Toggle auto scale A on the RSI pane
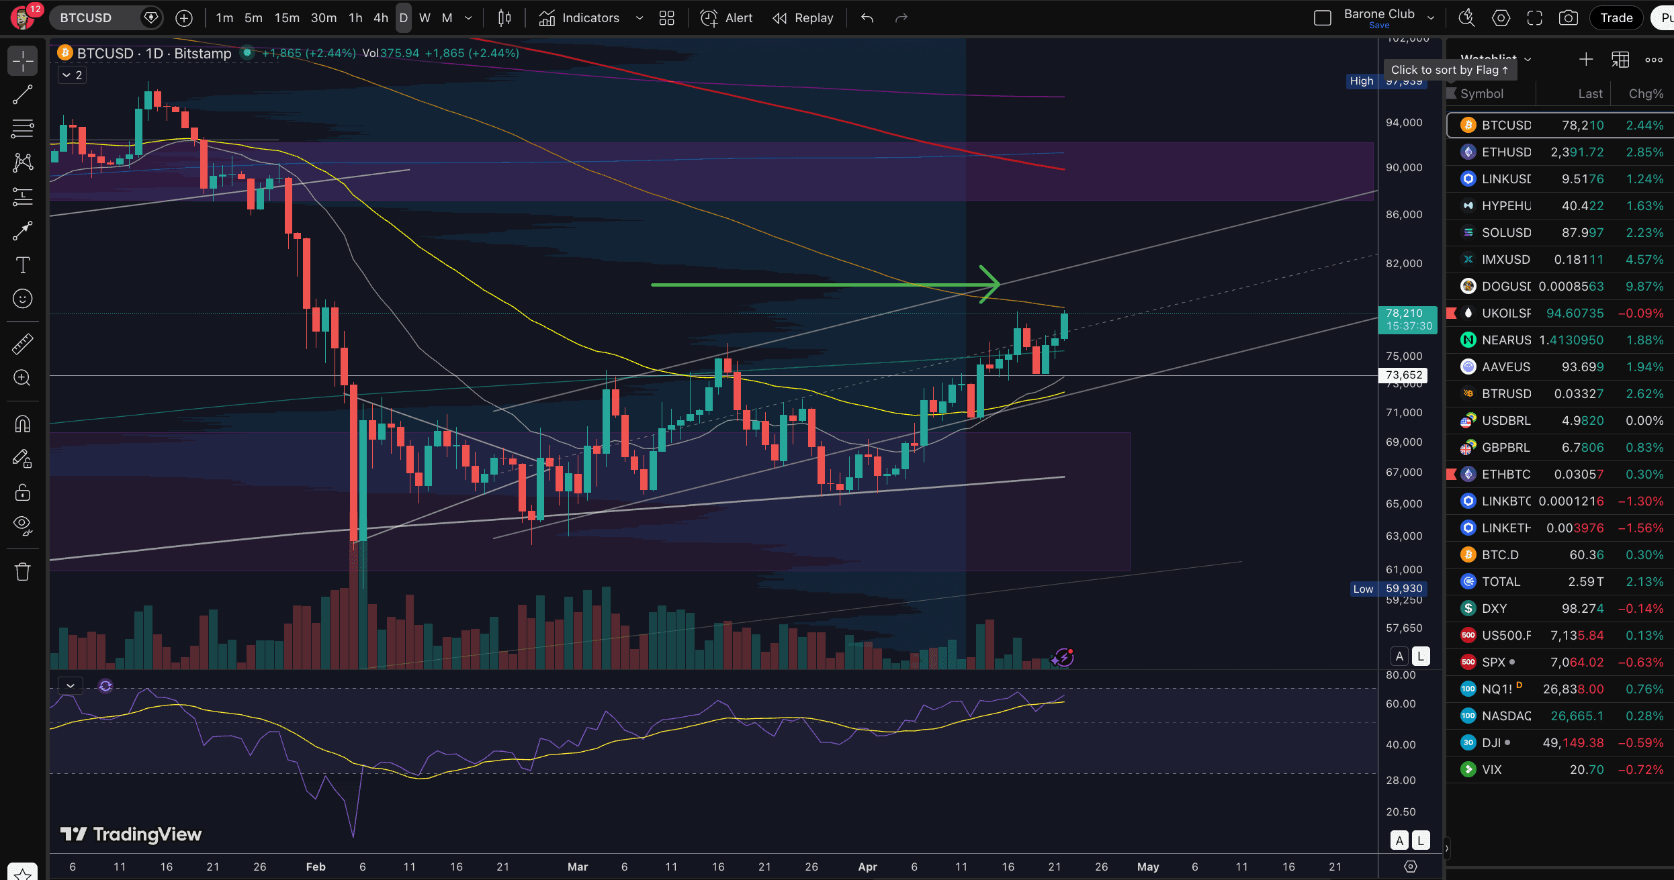1674x880 pixels. 1400,840
